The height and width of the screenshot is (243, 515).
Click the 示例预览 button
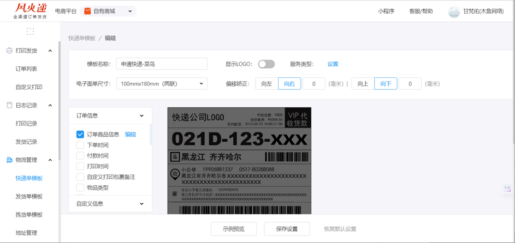tap(234, 229)
